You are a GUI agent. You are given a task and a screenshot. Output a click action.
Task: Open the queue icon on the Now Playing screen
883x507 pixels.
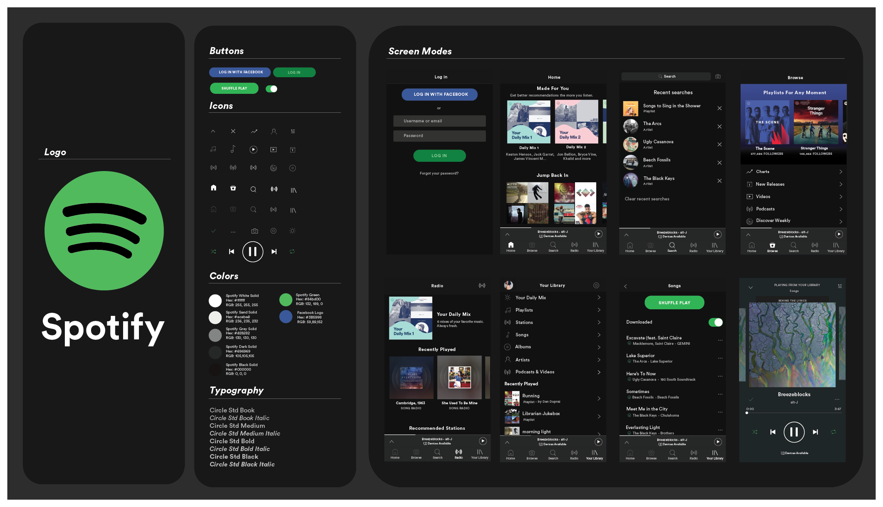pos(840,286)
